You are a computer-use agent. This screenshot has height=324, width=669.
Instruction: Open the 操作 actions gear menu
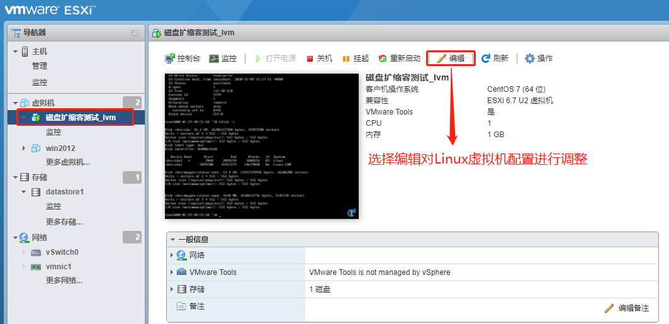click(539, 59)
